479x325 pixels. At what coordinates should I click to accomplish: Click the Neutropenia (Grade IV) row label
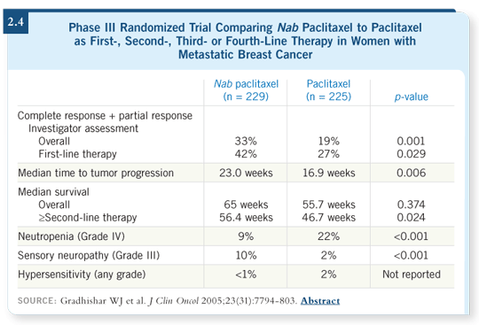point(71,236)
